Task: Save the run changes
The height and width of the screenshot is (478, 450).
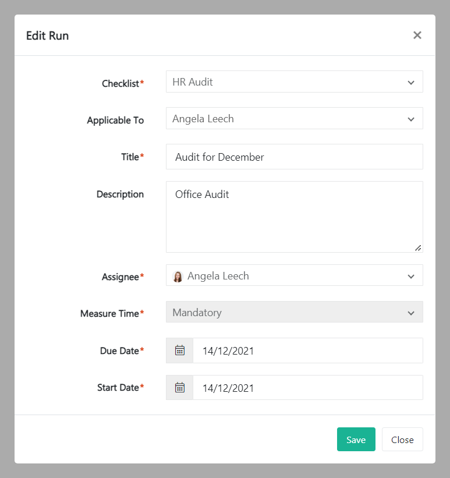Action: [356, 440]
